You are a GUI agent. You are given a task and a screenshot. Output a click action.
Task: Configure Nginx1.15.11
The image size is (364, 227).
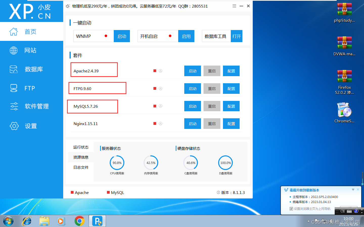point(231,124)
